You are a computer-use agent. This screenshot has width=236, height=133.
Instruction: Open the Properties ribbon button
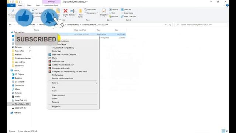click(x=104, y=13)
